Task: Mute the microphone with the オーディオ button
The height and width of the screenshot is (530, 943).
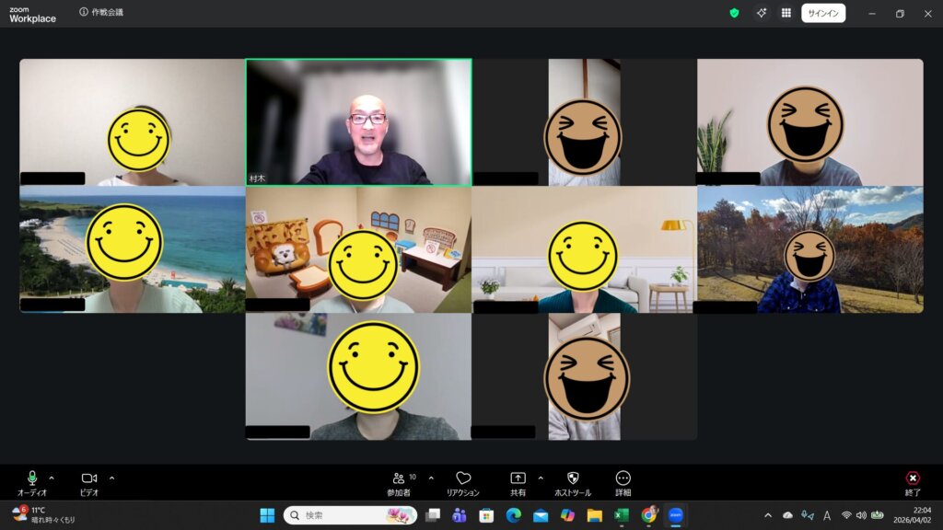Action: point(32,478)
